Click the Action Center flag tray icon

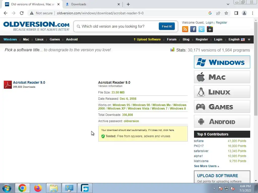[x=220, y=188]
